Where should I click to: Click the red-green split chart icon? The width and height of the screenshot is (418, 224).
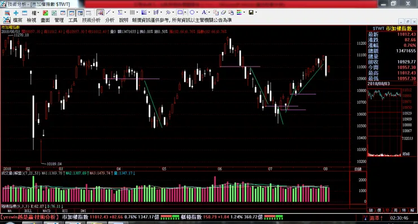(x=45, y=13)
